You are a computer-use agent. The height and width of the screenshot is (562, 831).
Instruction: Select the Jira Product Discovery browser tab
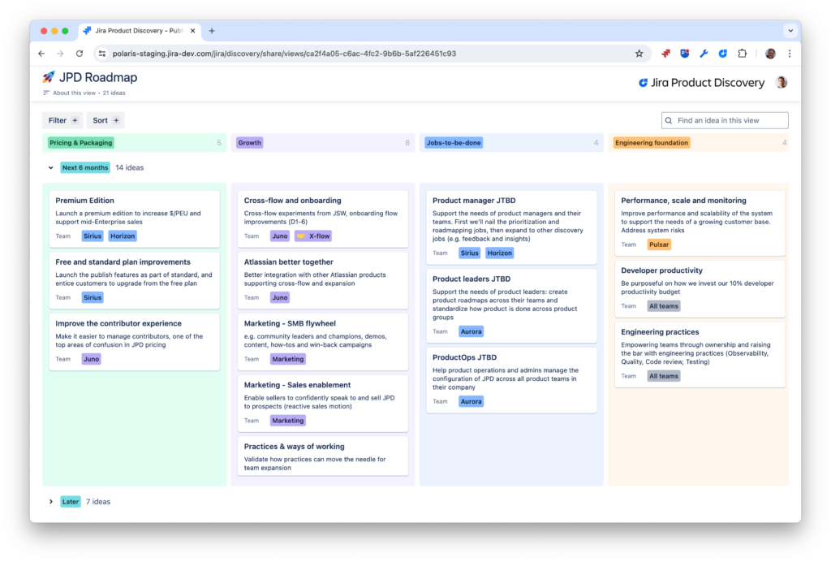(140, 31)
